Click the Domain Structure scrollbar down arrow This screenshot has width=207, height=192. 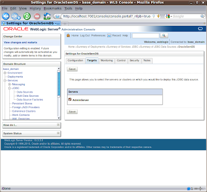[59, 118]
